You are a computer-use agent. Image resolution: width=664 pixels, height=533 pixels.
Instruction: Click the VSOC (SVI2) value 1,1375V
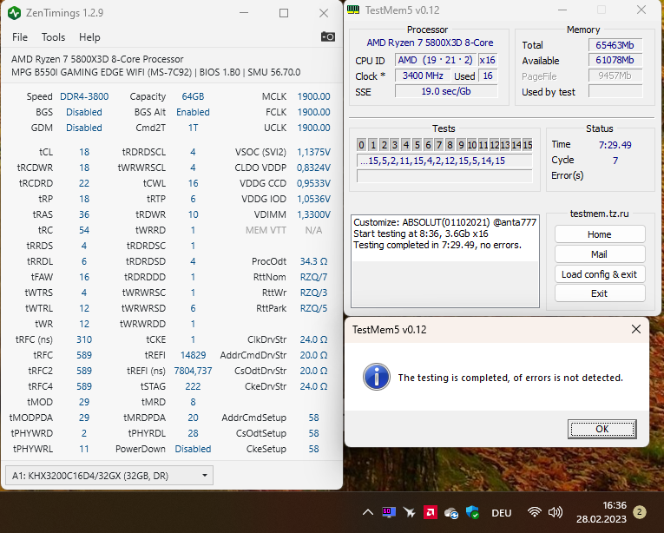(x=313, y=152)
